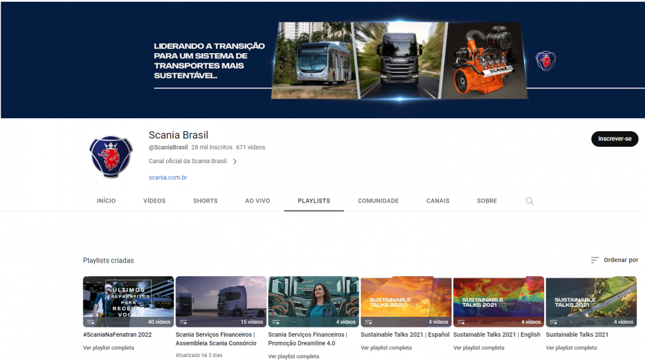The width and height of the screenshot is (645, 360).
Task: Click Ver playlist completa under Promoção Dreamline
Action: 294,356
